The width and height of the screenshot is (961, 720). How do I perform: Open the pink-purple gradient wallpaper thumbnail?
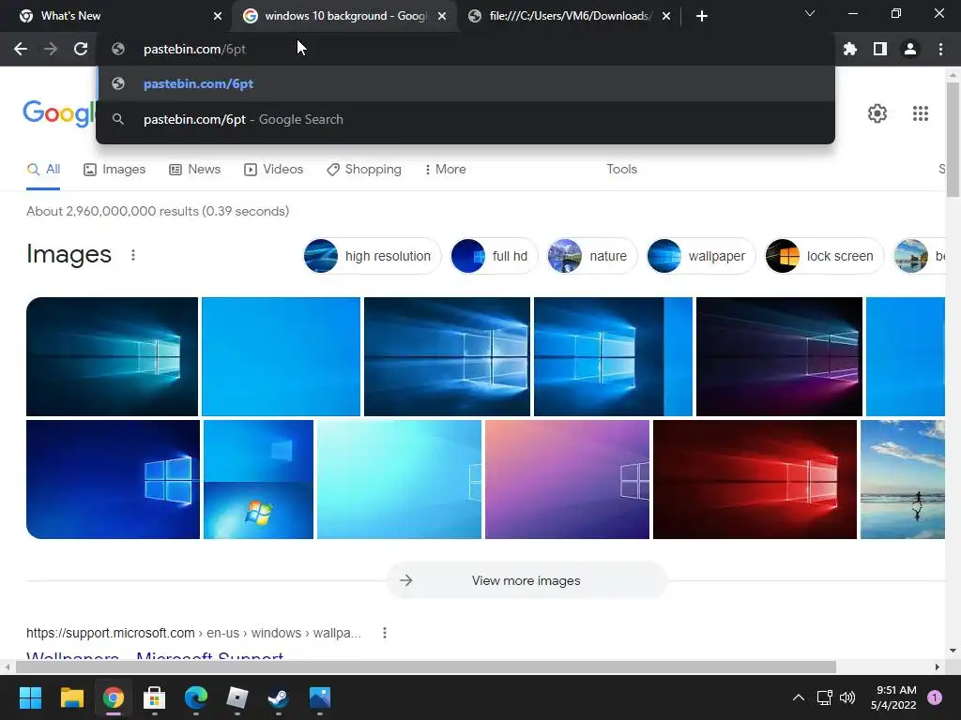coord(567,479)
